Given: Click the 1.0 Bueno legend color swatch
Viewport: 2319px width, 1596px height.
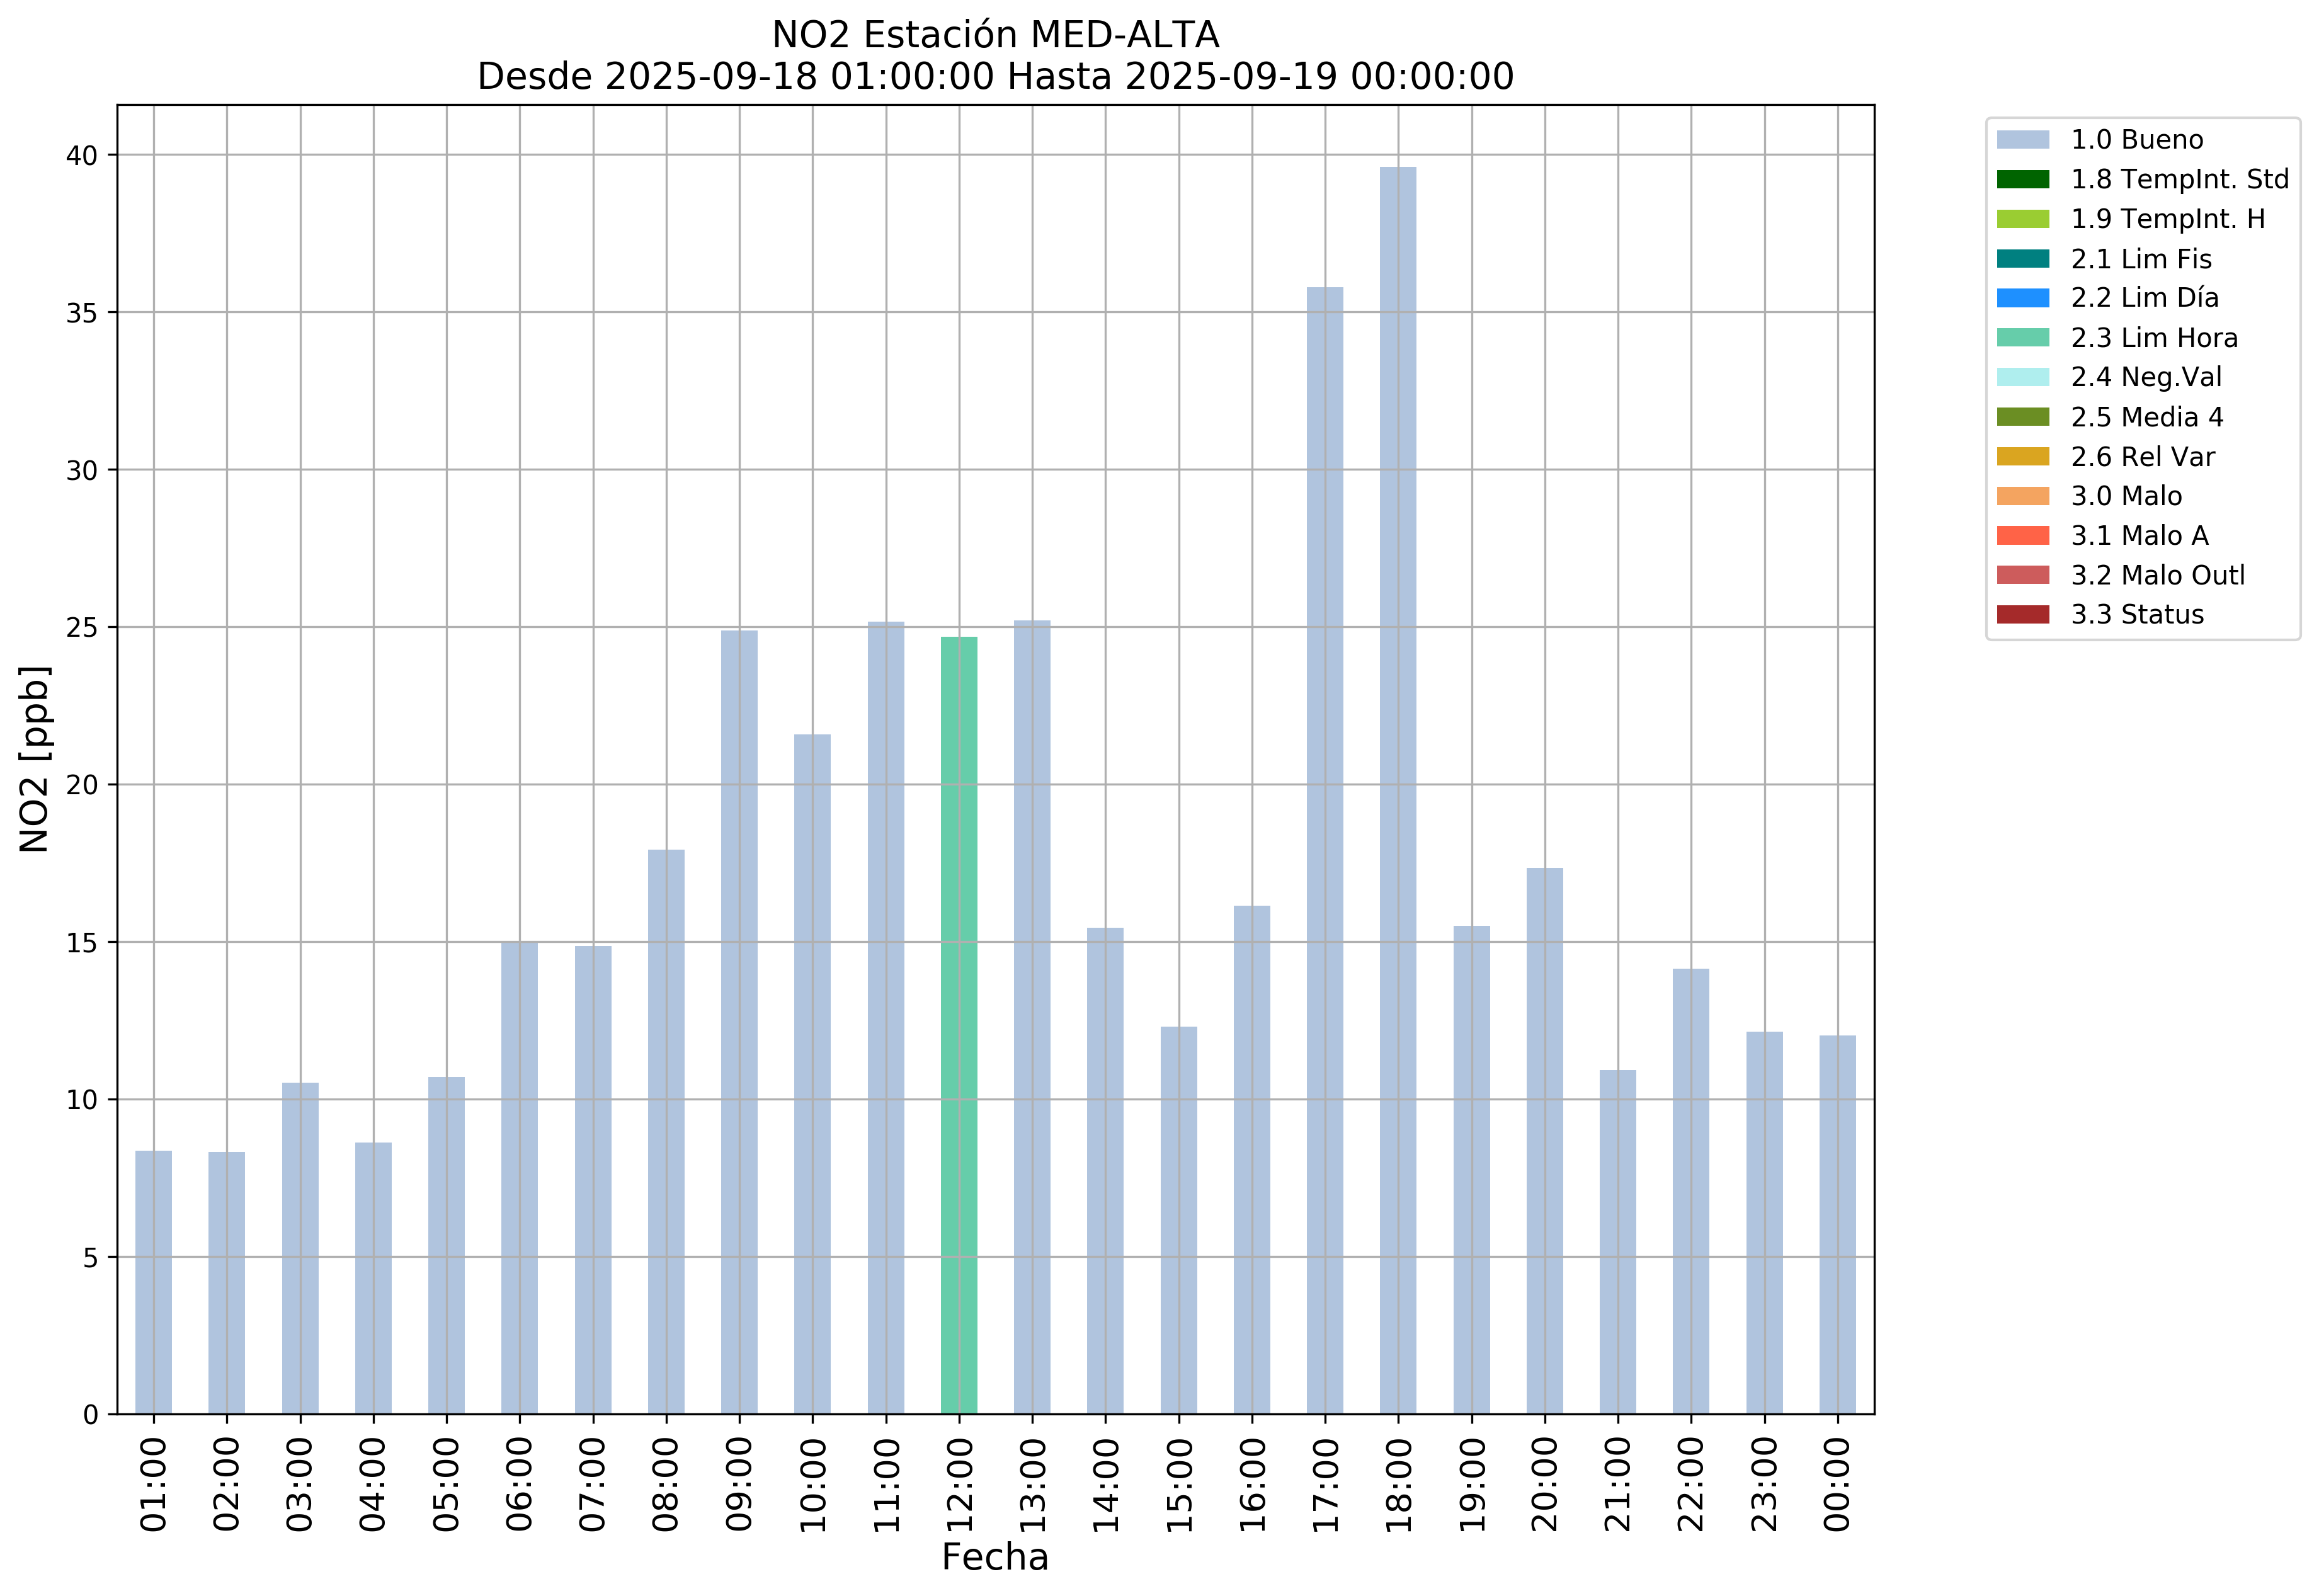Looking at the screenshot, I should pyautogui.click(x=2022, y=140).
